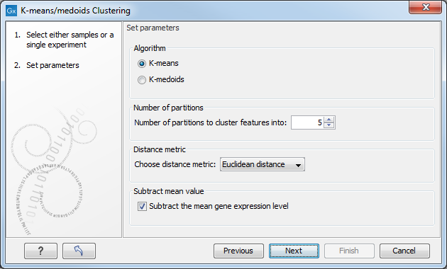The height and width of the screenshot is (269, 447).
Task: Close the K-means/medoids Clustering dialog
Action: click(x=426, y=7)
